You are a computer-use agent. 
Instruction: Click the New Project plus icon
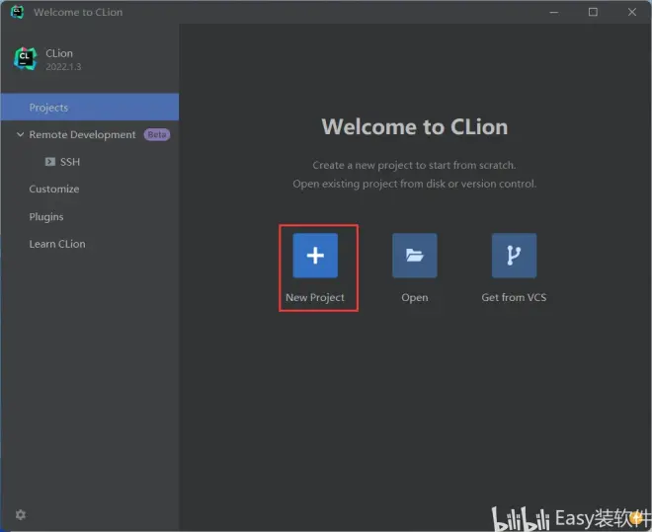(x=315, y=256)
